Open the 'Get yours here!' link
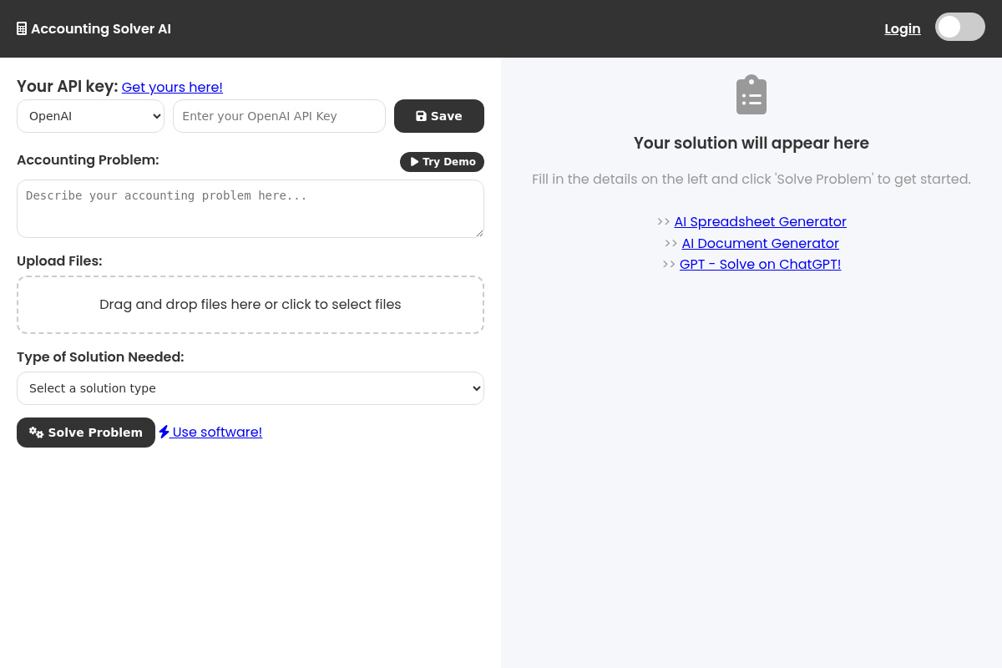 (x=172, y=87)
